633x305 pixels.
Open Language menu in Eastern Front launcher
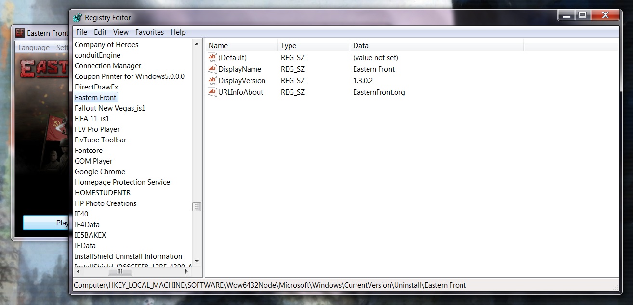coord(34,48)
